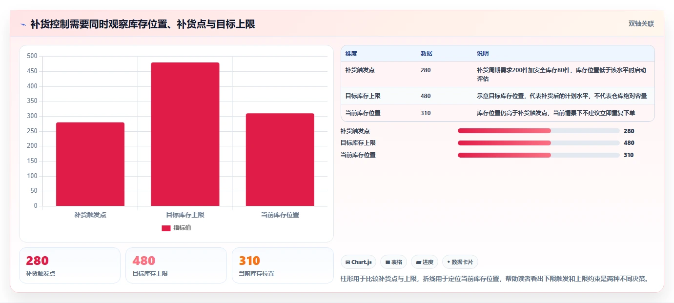
Task: Click the table value 310
Action: 426,113
